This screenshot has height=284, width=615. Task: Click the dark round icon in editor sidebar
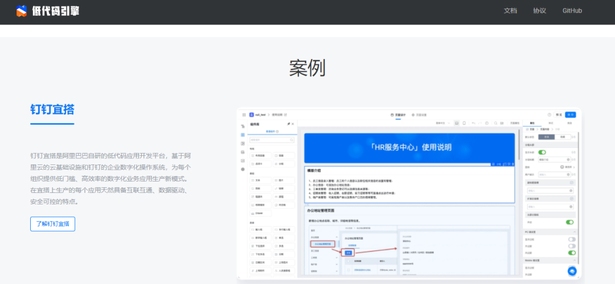pos(243,169)
